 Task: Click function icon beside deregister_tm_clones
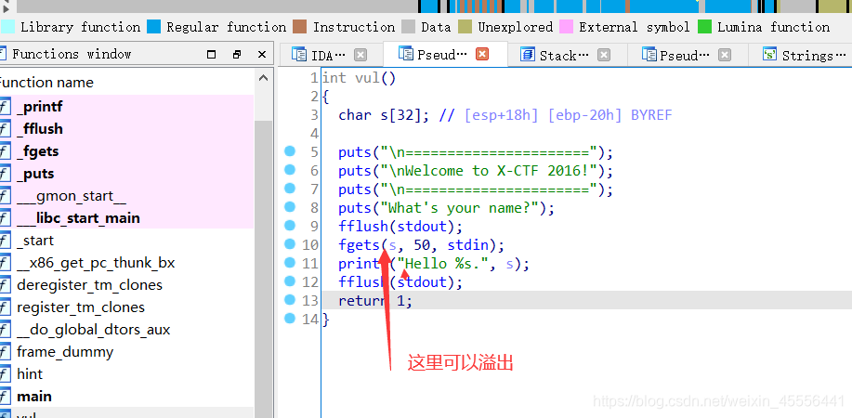(x=5, y=285)
